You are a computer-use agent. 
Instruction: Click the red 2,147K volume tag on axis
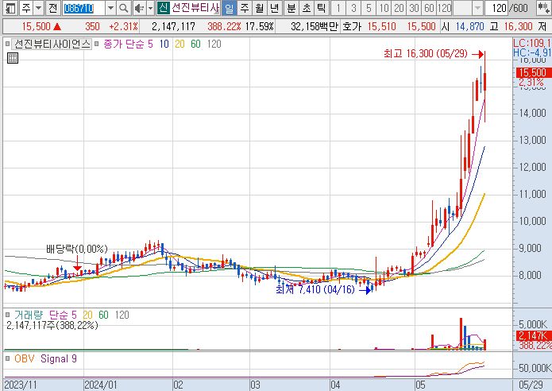click(x=533, y=335)
